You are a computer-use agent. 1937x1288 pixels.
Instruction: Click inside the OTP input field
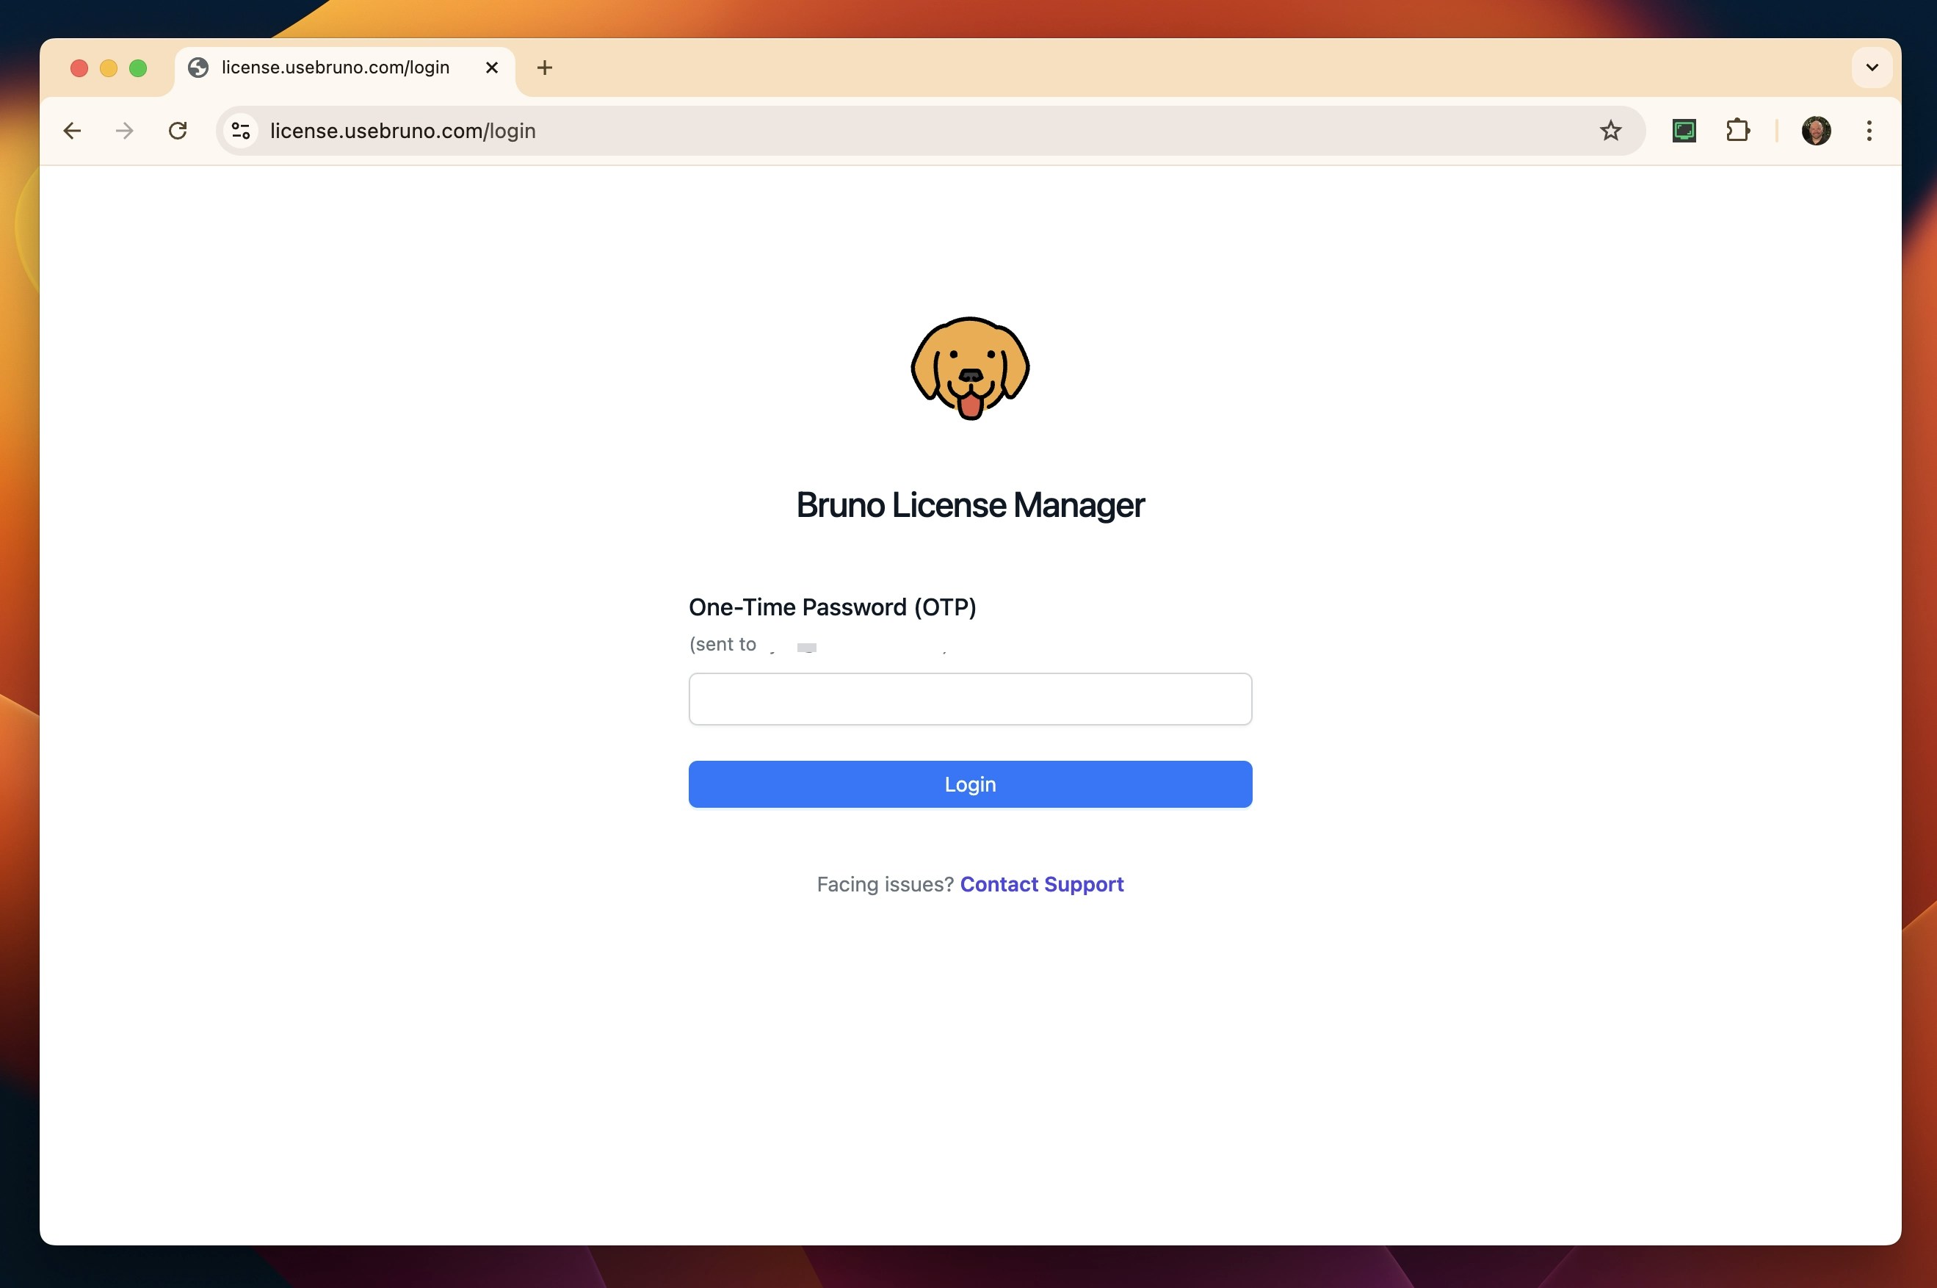(x=970, y=698)
